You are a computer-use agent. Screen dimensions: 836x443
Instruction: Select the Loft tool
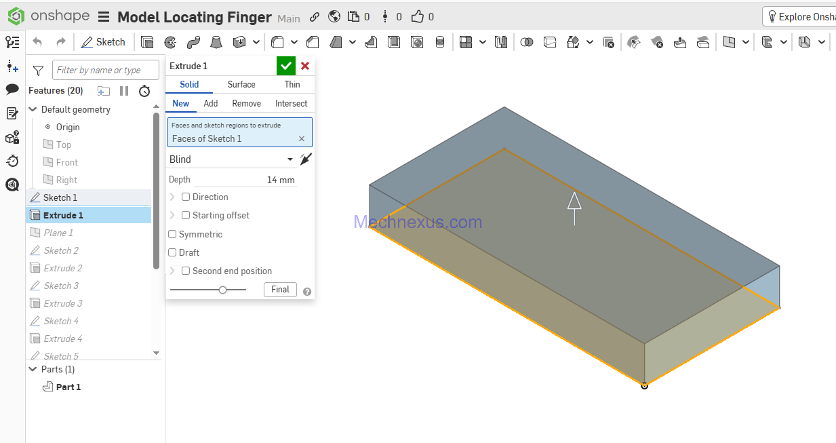pyautogui.click(x=216, y=42)
